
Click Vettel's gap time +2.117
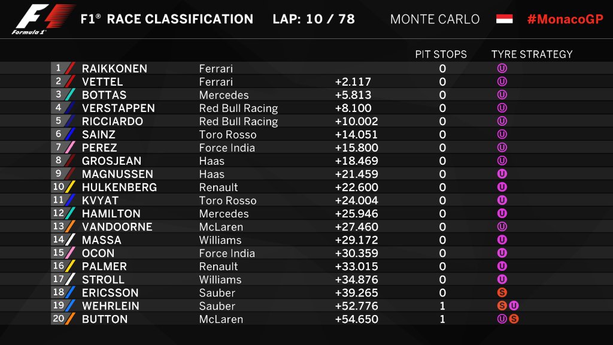point(353,81)
